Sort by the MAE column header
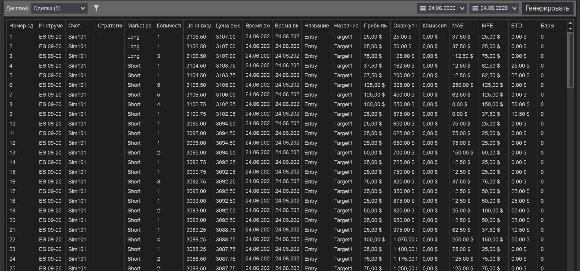This screenshot has width=580, height=271. (x=464, y=26)
